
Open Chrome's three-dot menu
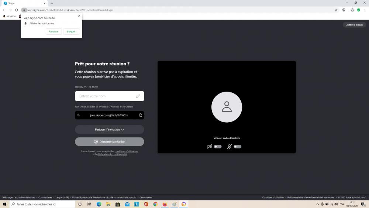(x=365, y=10)
